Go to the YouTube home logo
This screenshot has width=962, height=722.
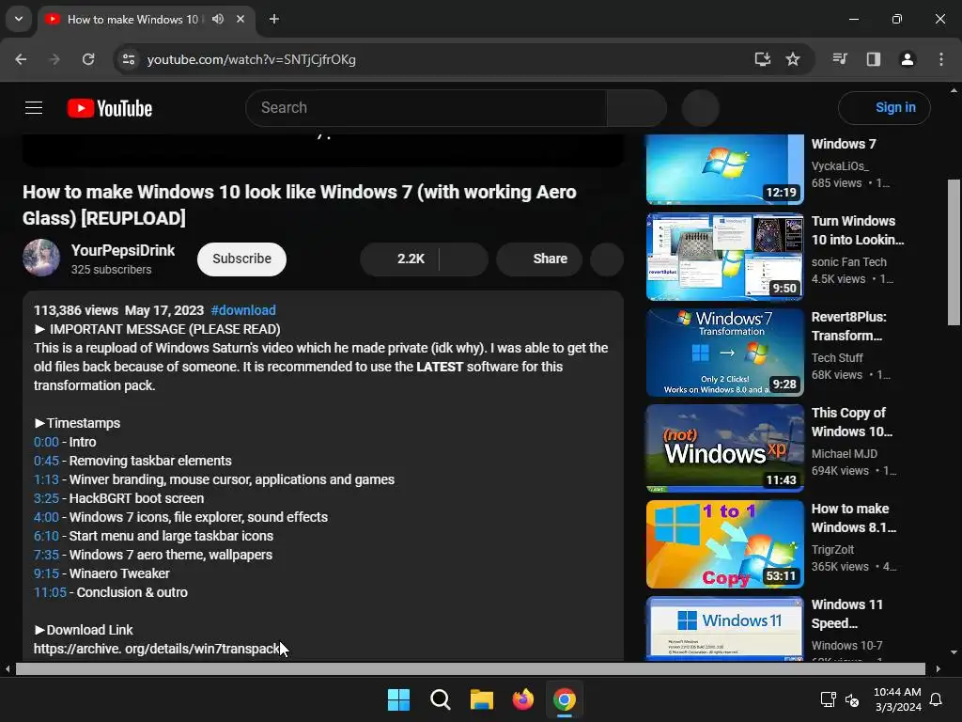[110, 108]
